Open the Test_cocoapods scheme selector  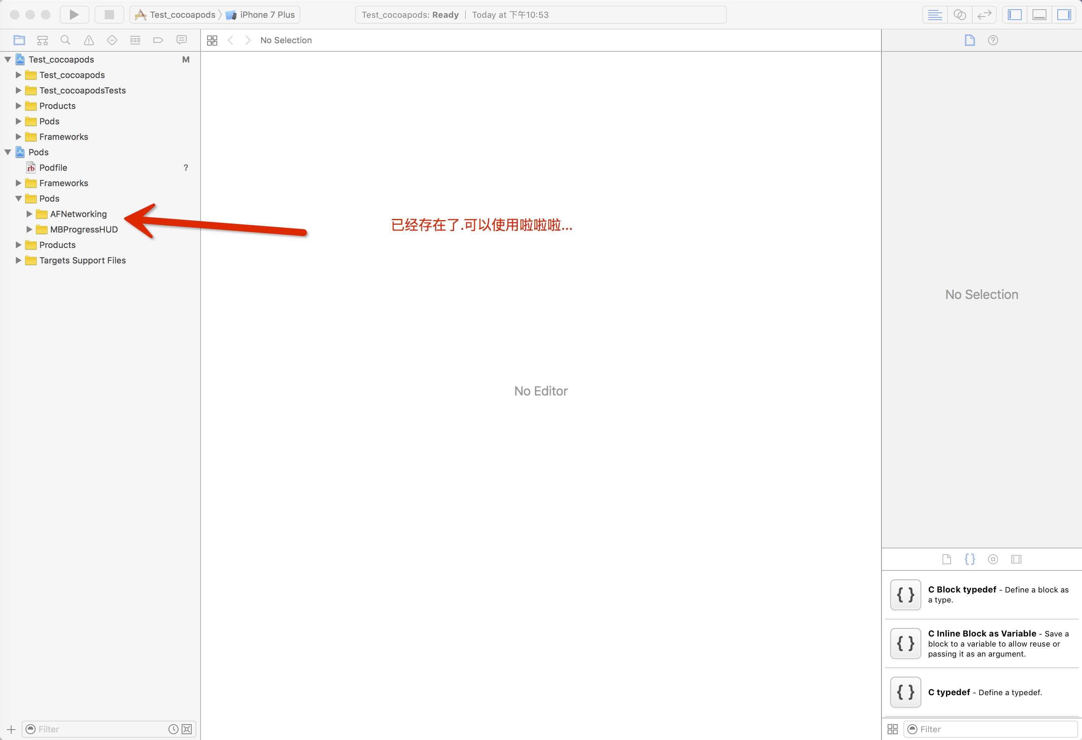tap(175, 14)
